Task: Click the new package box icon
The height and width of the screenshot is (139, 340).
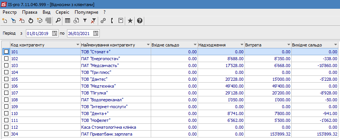Action: click(39, 21)
